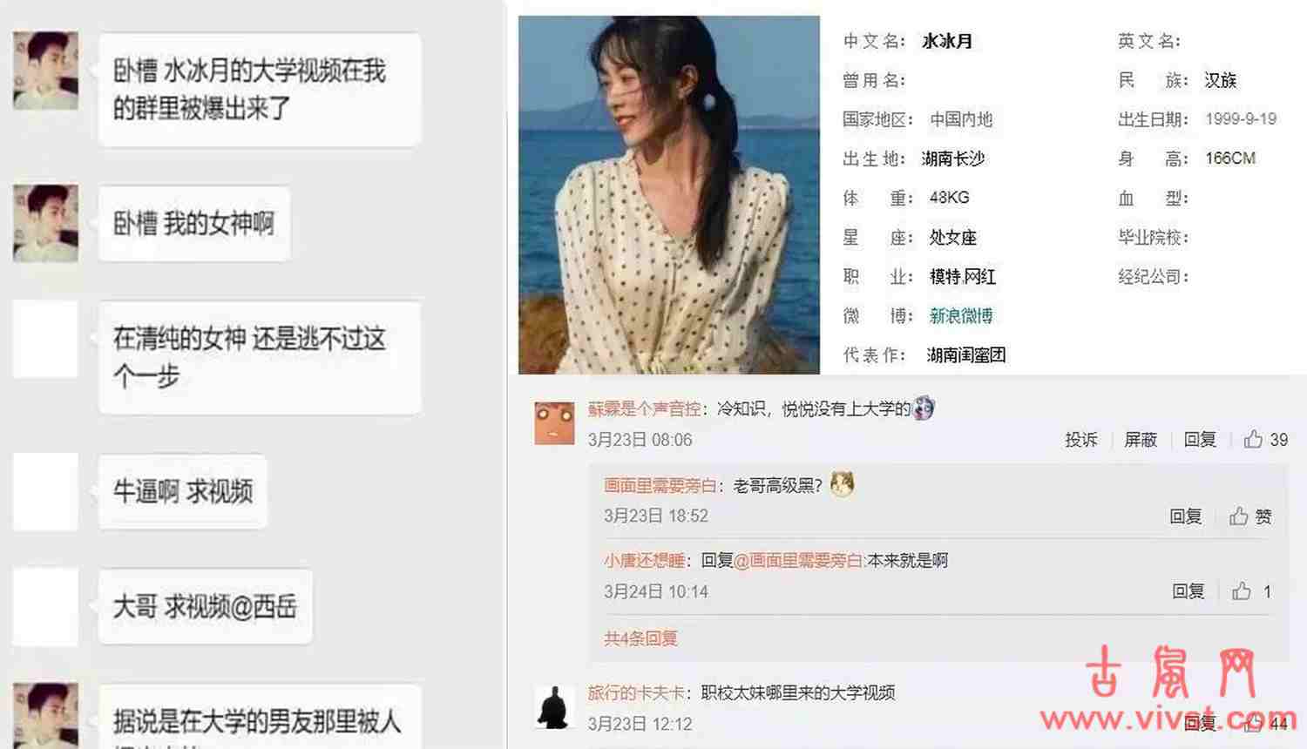1307x749 pixels.
Task: Open the 新浪微博 link
Action: pos(961,315)
